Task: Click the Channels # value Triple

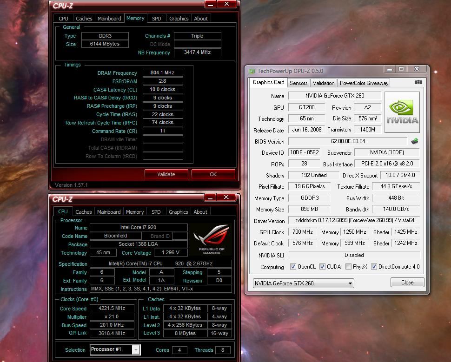Action: tap(197, 36)
